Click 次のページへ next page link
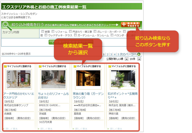Image resolution: width=192 pixels, height=133 pixels. [x=128, y=54]
